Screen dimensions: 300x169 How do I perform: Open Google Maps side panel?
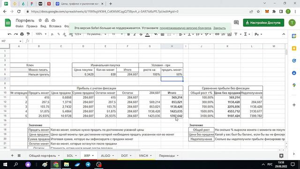point(294,85)
